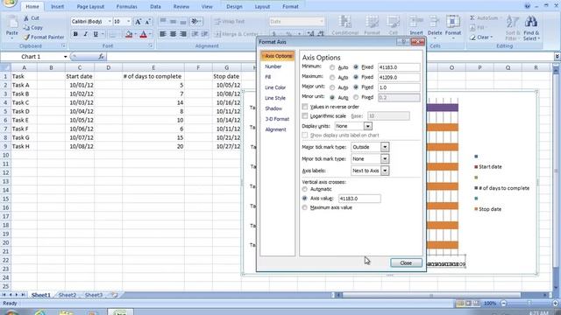The width and height of the screenshot is (561, 315).
Task: Toggle Italic formatting
Action: (x=85, y=34)
